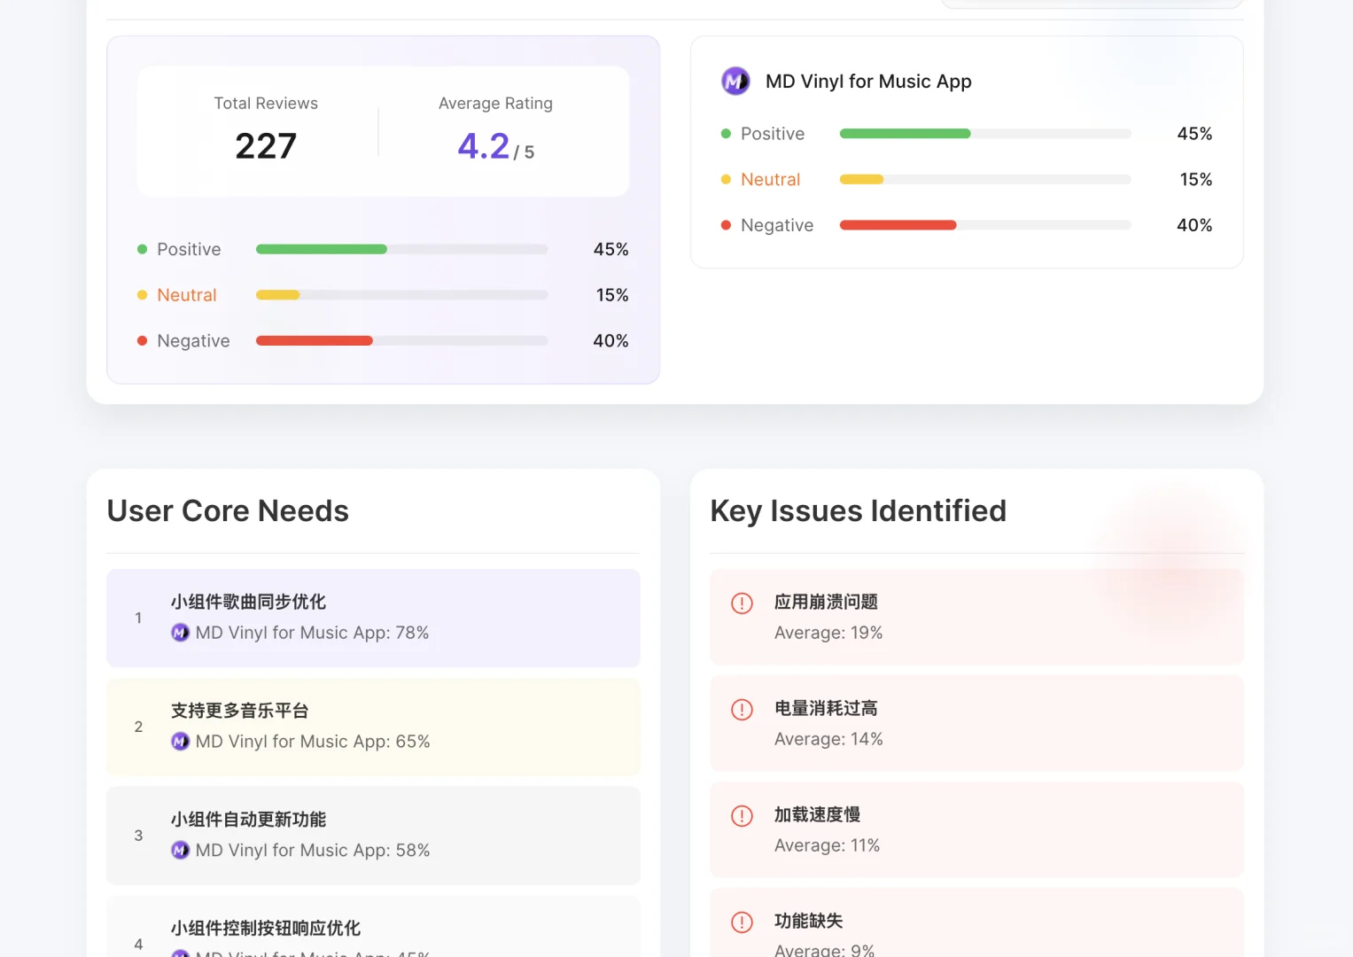The height and width of the screenshot is (957, 1353).
Task: Click the "MD Vinyl for Music App: 65%" text
Action: tap(313, 742)
